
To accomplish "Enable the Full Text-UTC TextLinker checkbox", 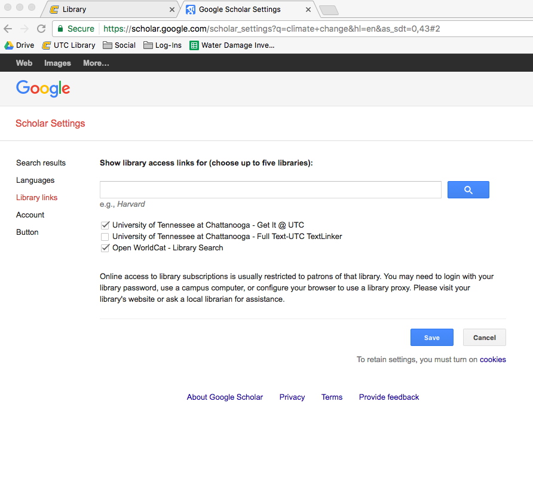I will 105,237.
